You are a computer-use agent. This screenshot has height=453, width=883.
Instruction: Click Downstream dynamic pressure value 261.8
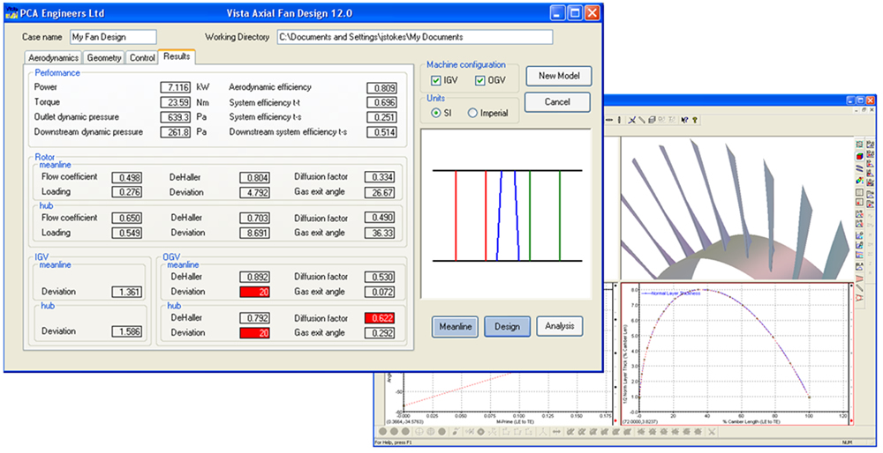pos(176,132)
